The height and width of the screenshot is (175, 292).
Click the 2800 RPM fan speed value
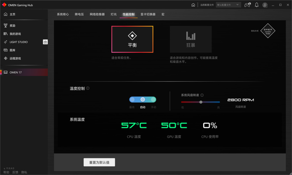coord(241,100)
